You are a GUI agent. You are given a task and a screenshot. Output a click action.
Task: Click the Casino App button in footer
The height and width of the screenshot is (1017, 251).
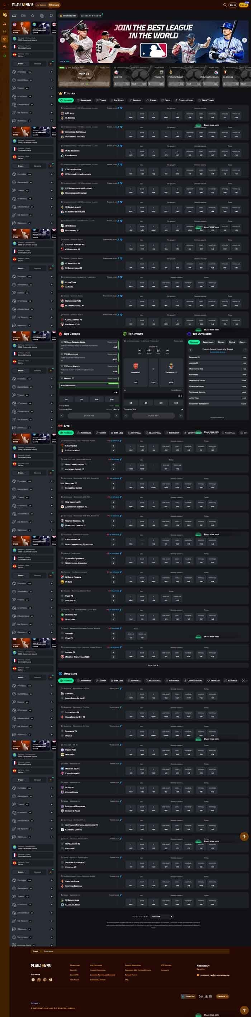[x=188, y=996]
